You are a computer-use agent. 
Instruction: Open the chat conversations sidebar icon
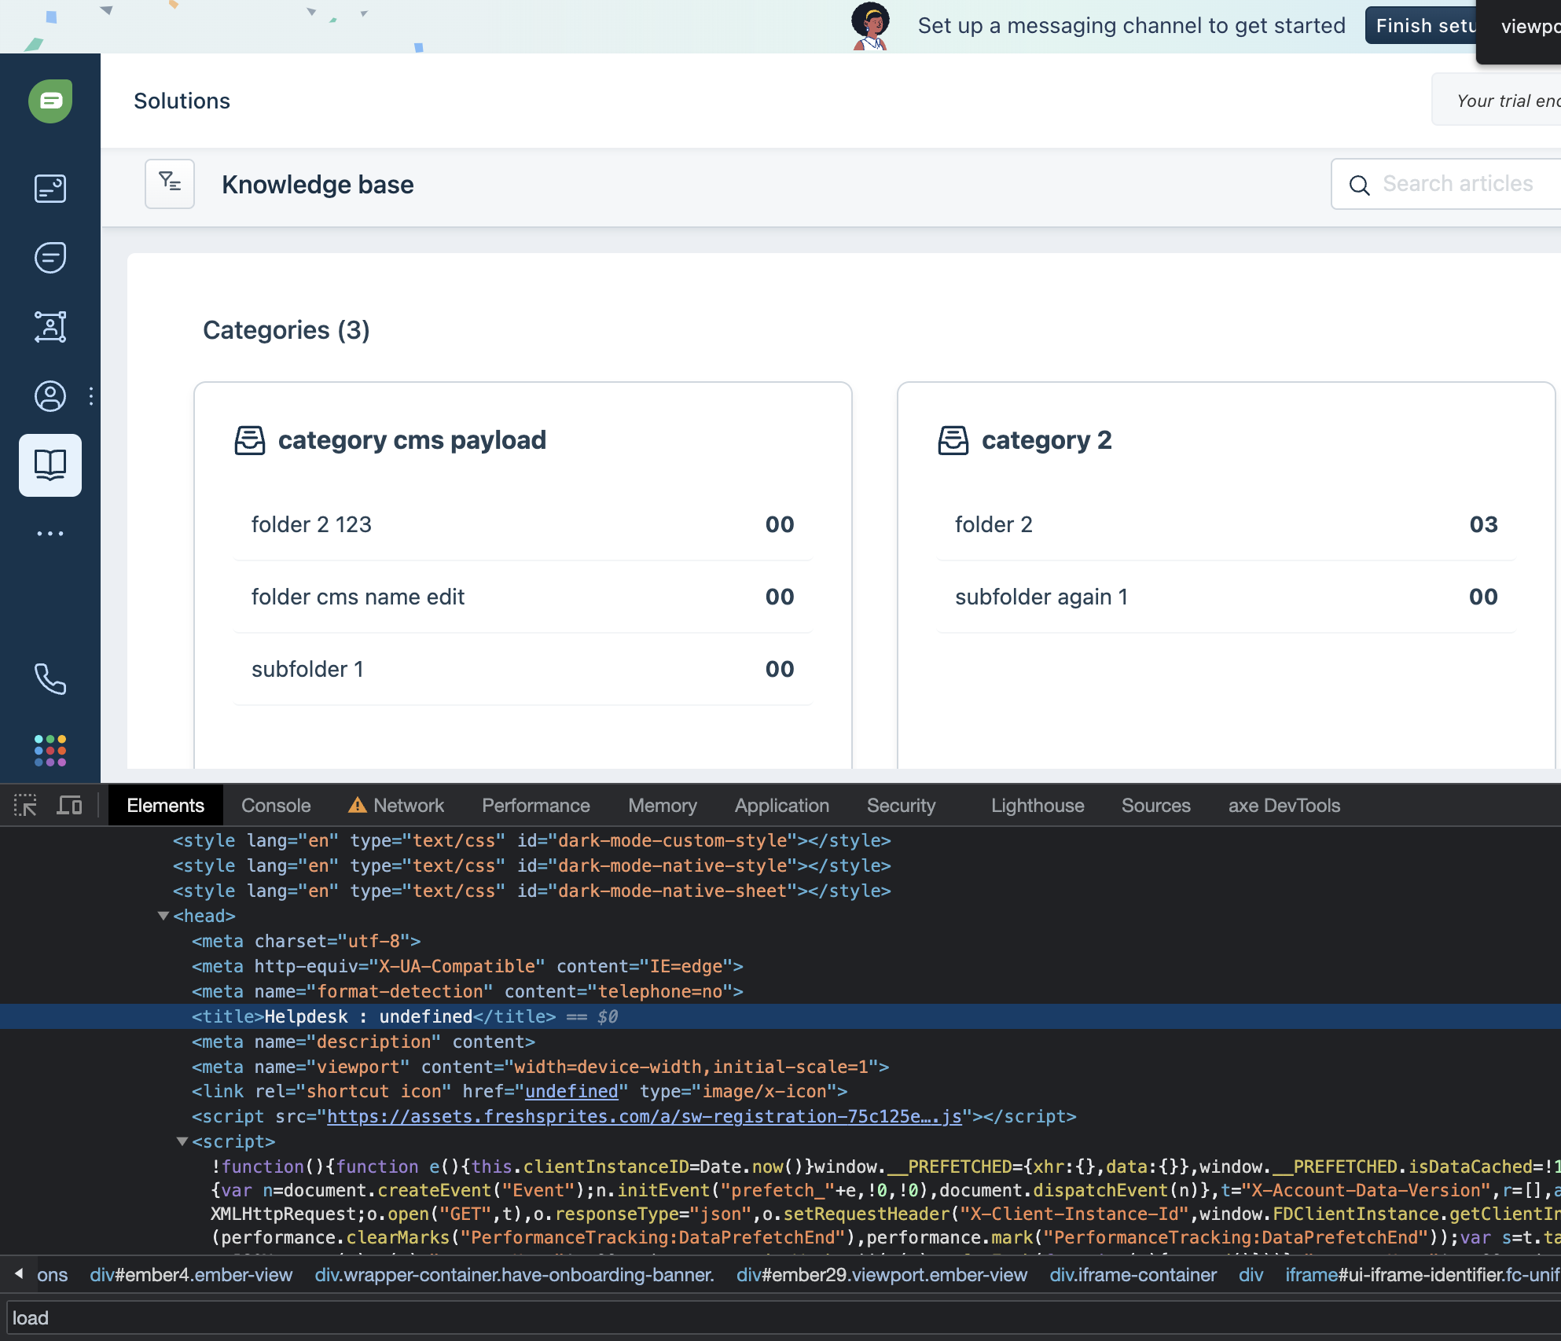50,258
